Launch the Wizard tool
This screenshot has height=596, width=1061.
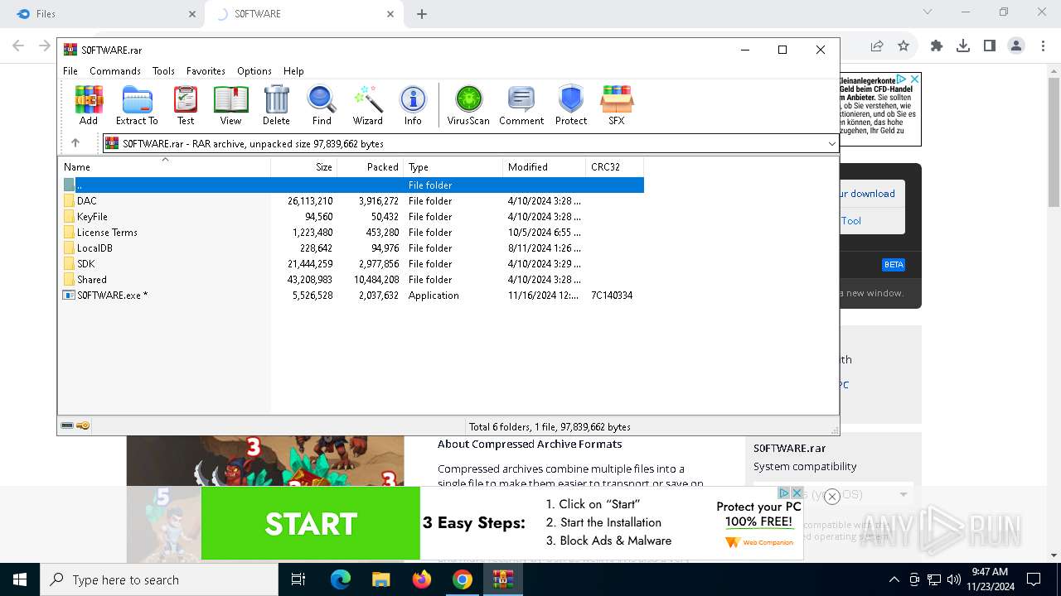tap(367, 105)
